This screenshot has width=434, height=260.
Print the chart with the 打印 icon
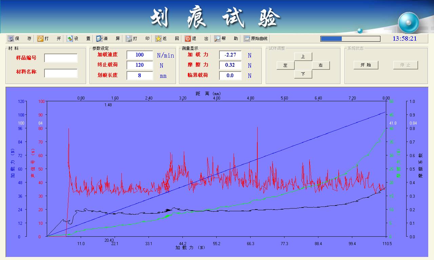click(x=129, y=39)
